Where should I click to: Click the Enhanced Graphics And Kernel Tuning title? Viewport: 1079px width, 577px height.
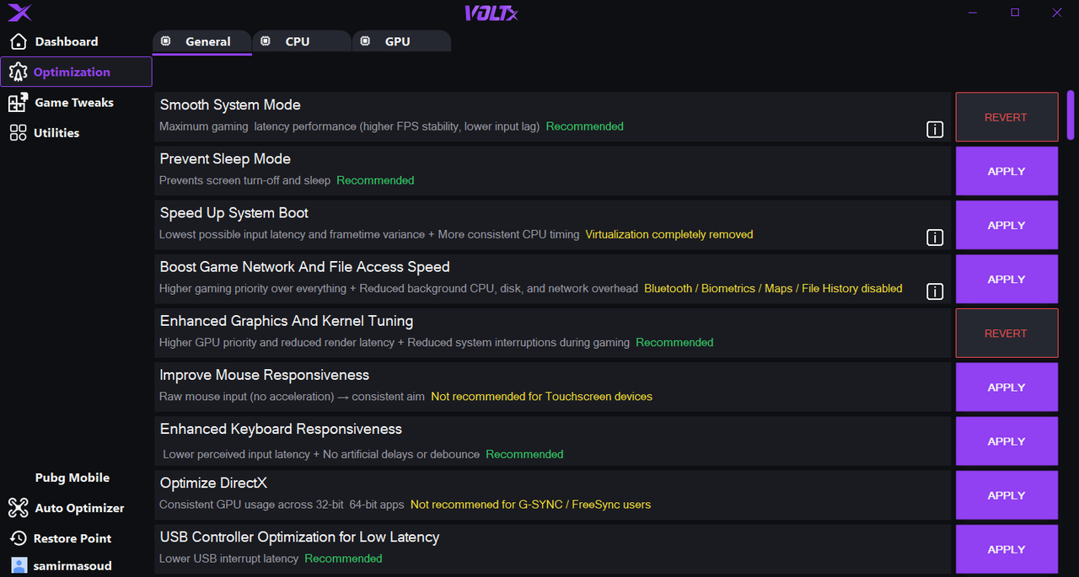point(287,321)
